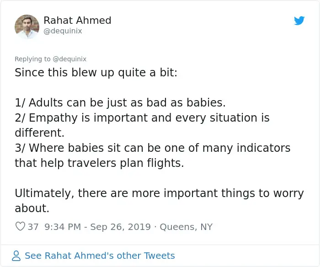Click the "3/ Where babies sit" line
The image size is (320, 267).
pos(152,148)
